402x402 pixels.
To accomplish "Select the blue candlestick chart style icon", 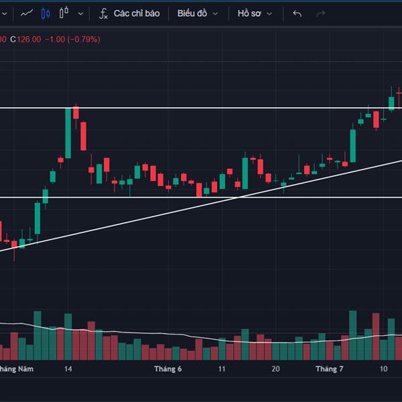I will tap(46, 13).
